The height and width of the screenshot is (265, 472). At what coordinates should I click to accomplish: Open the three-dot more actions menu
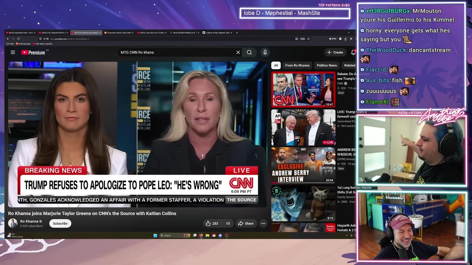point(263,223)
